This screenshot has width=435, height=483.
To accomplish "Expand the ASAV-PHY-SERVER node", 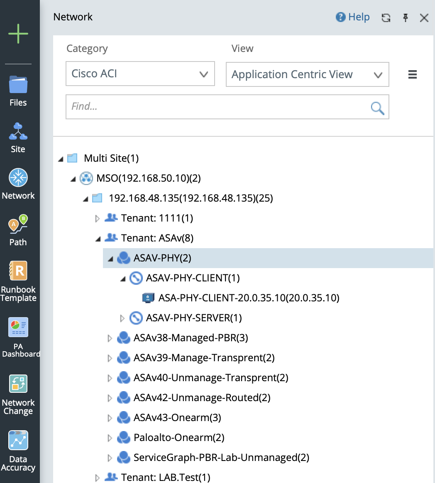I will pos(122,318).
